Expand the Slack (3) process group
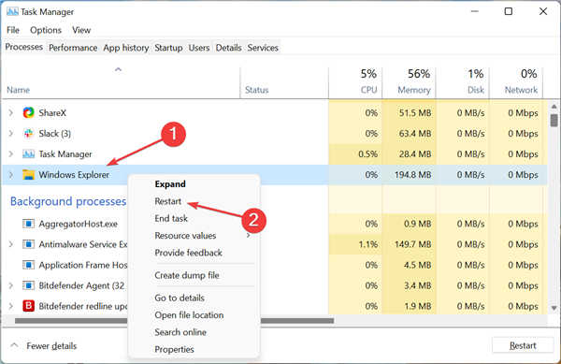Screen dimensions: 561x364 (x=10, y=134)
